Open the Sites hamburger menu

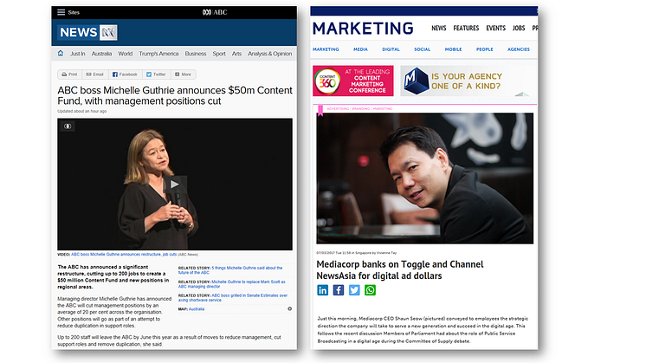click(x=61, y=13)
